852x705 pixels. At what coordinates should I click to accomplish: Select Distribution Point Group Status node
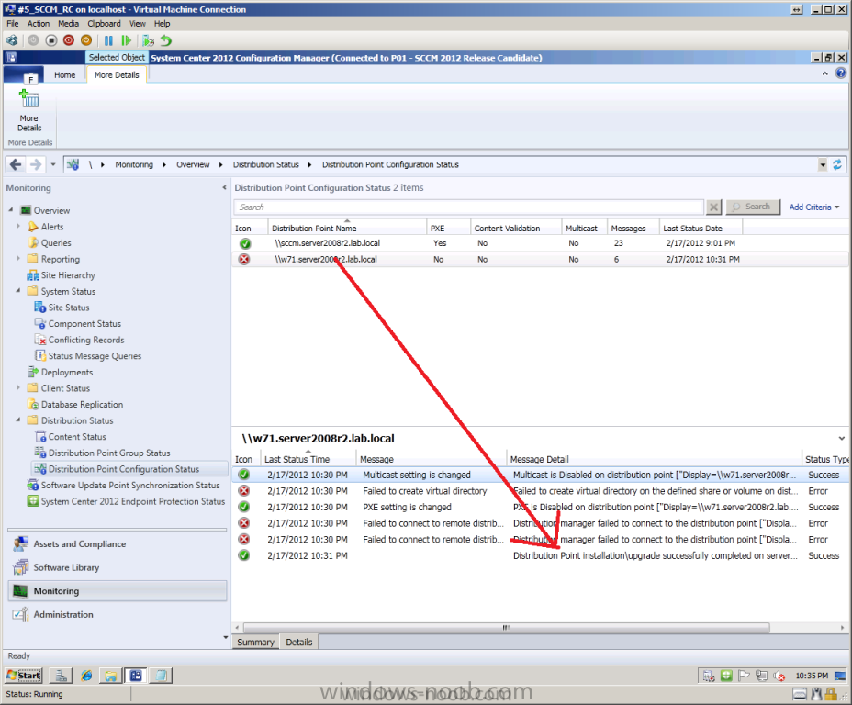click(109, 453)
